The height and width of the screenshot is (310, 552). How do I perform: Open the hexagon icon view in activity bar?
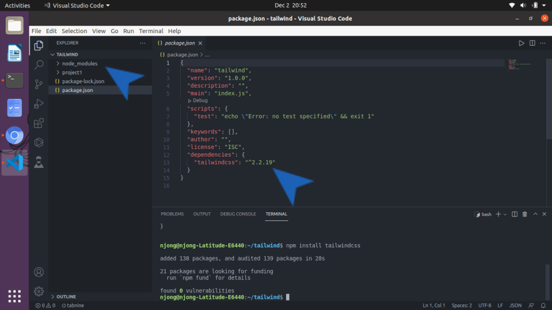coord(39,142)
